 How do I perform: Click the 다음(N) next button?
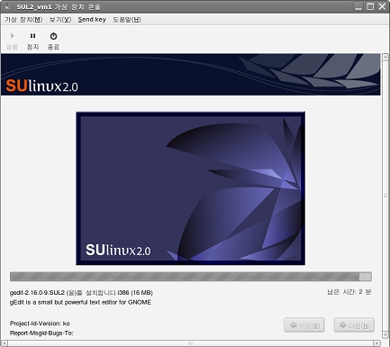(x=354, y=325)
